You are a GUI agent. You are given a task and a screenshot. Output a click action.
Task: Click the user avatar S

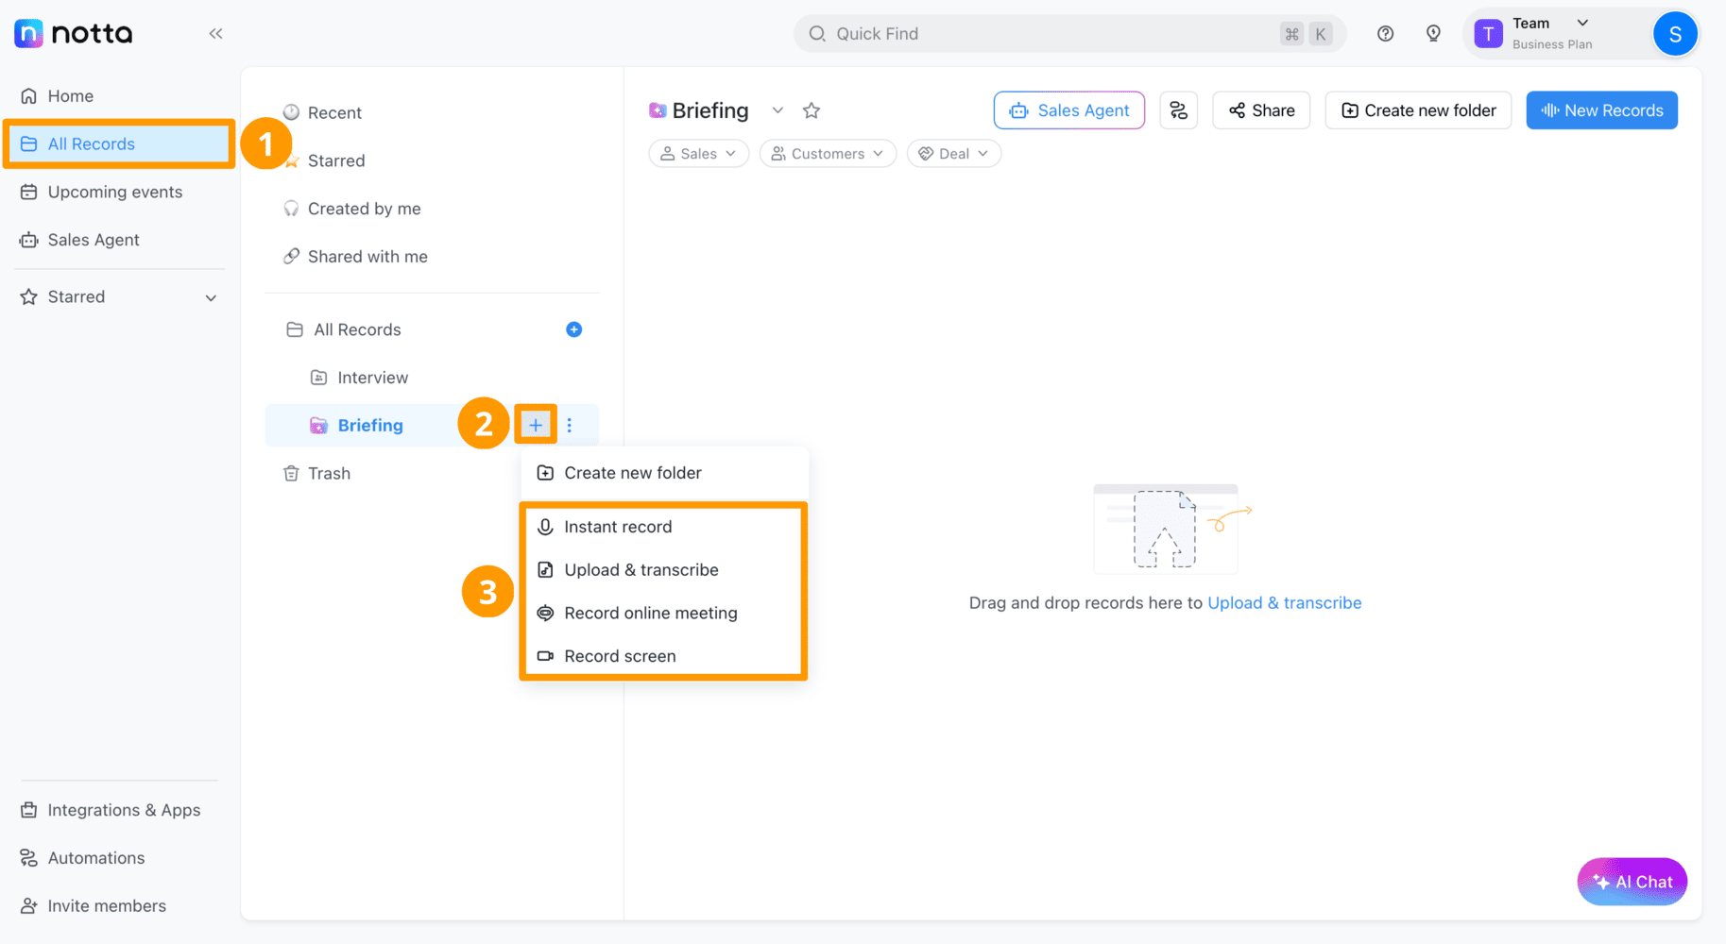[x=1675, y=34]
